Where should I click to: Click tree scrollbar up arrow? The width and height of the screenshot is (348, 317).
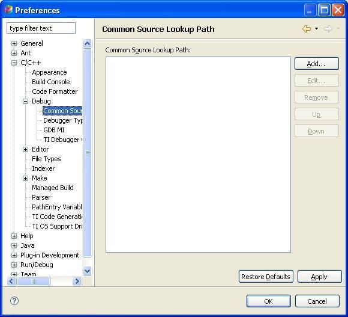(x=87, y=43)
